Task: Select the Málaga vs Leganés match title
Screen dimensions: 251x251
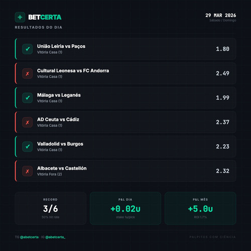Action: (59, 95)
